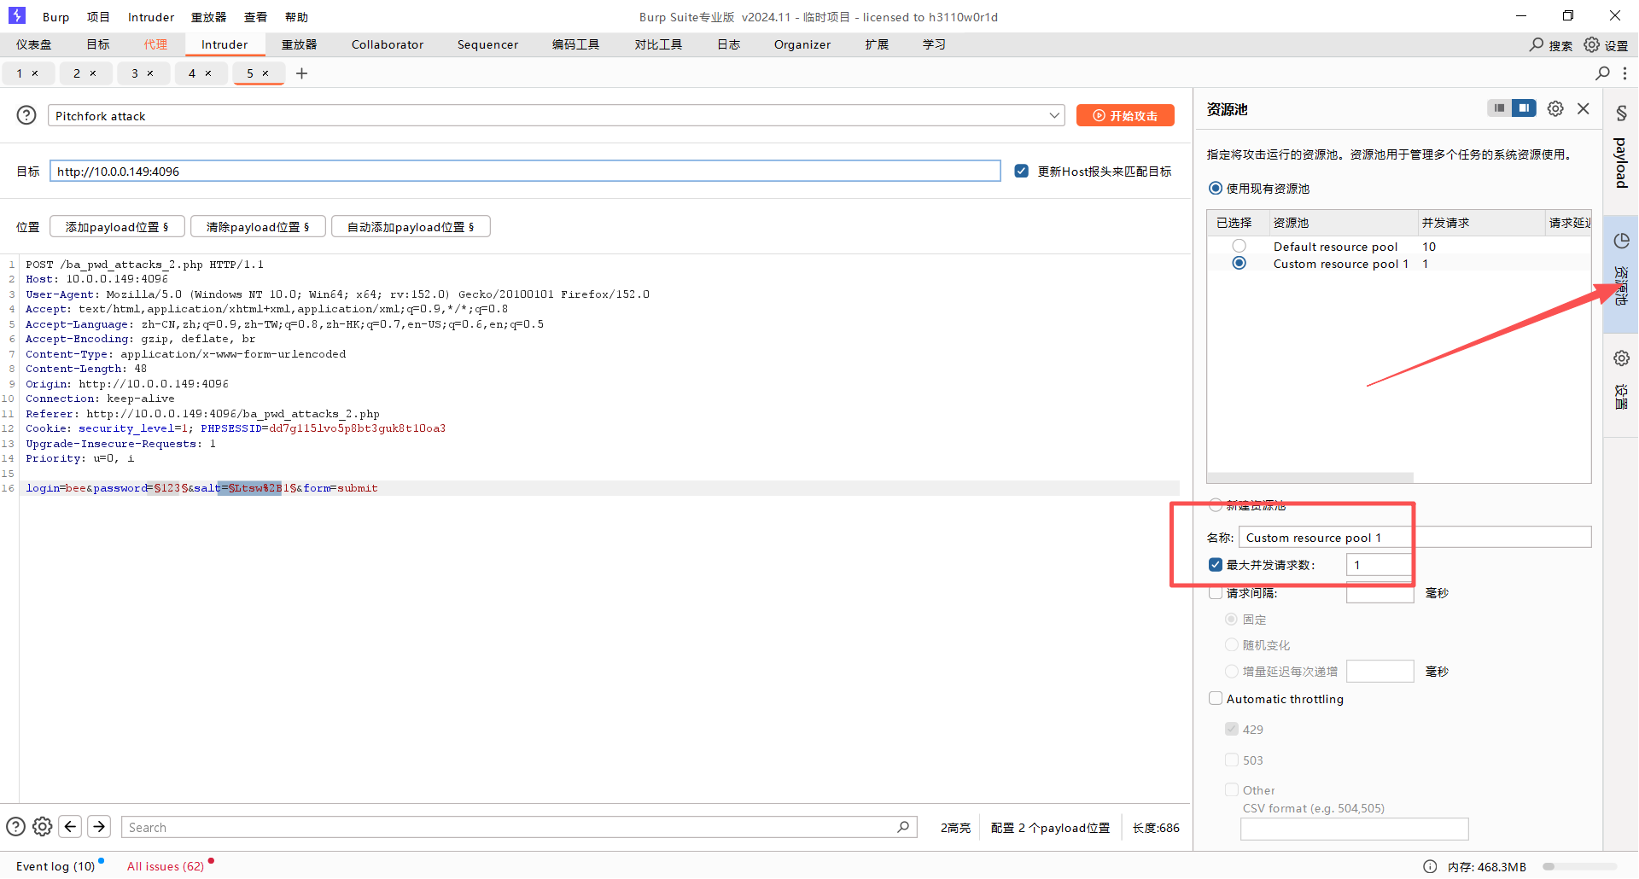Switch to the Sequencer tab

click(x=487, y=44)
